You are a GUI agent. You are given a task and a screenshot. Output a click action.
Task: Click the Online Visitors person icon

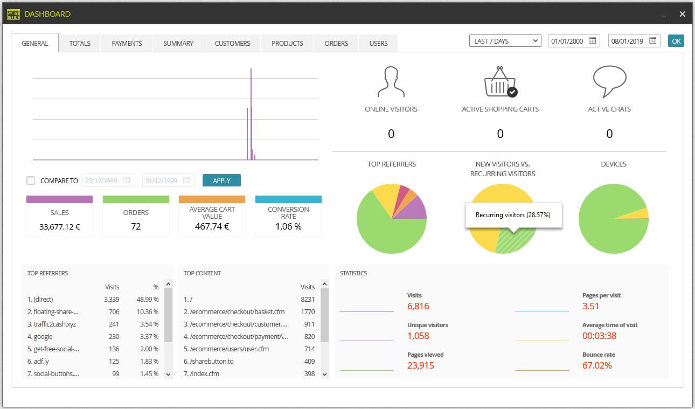[x=391, y=81]
